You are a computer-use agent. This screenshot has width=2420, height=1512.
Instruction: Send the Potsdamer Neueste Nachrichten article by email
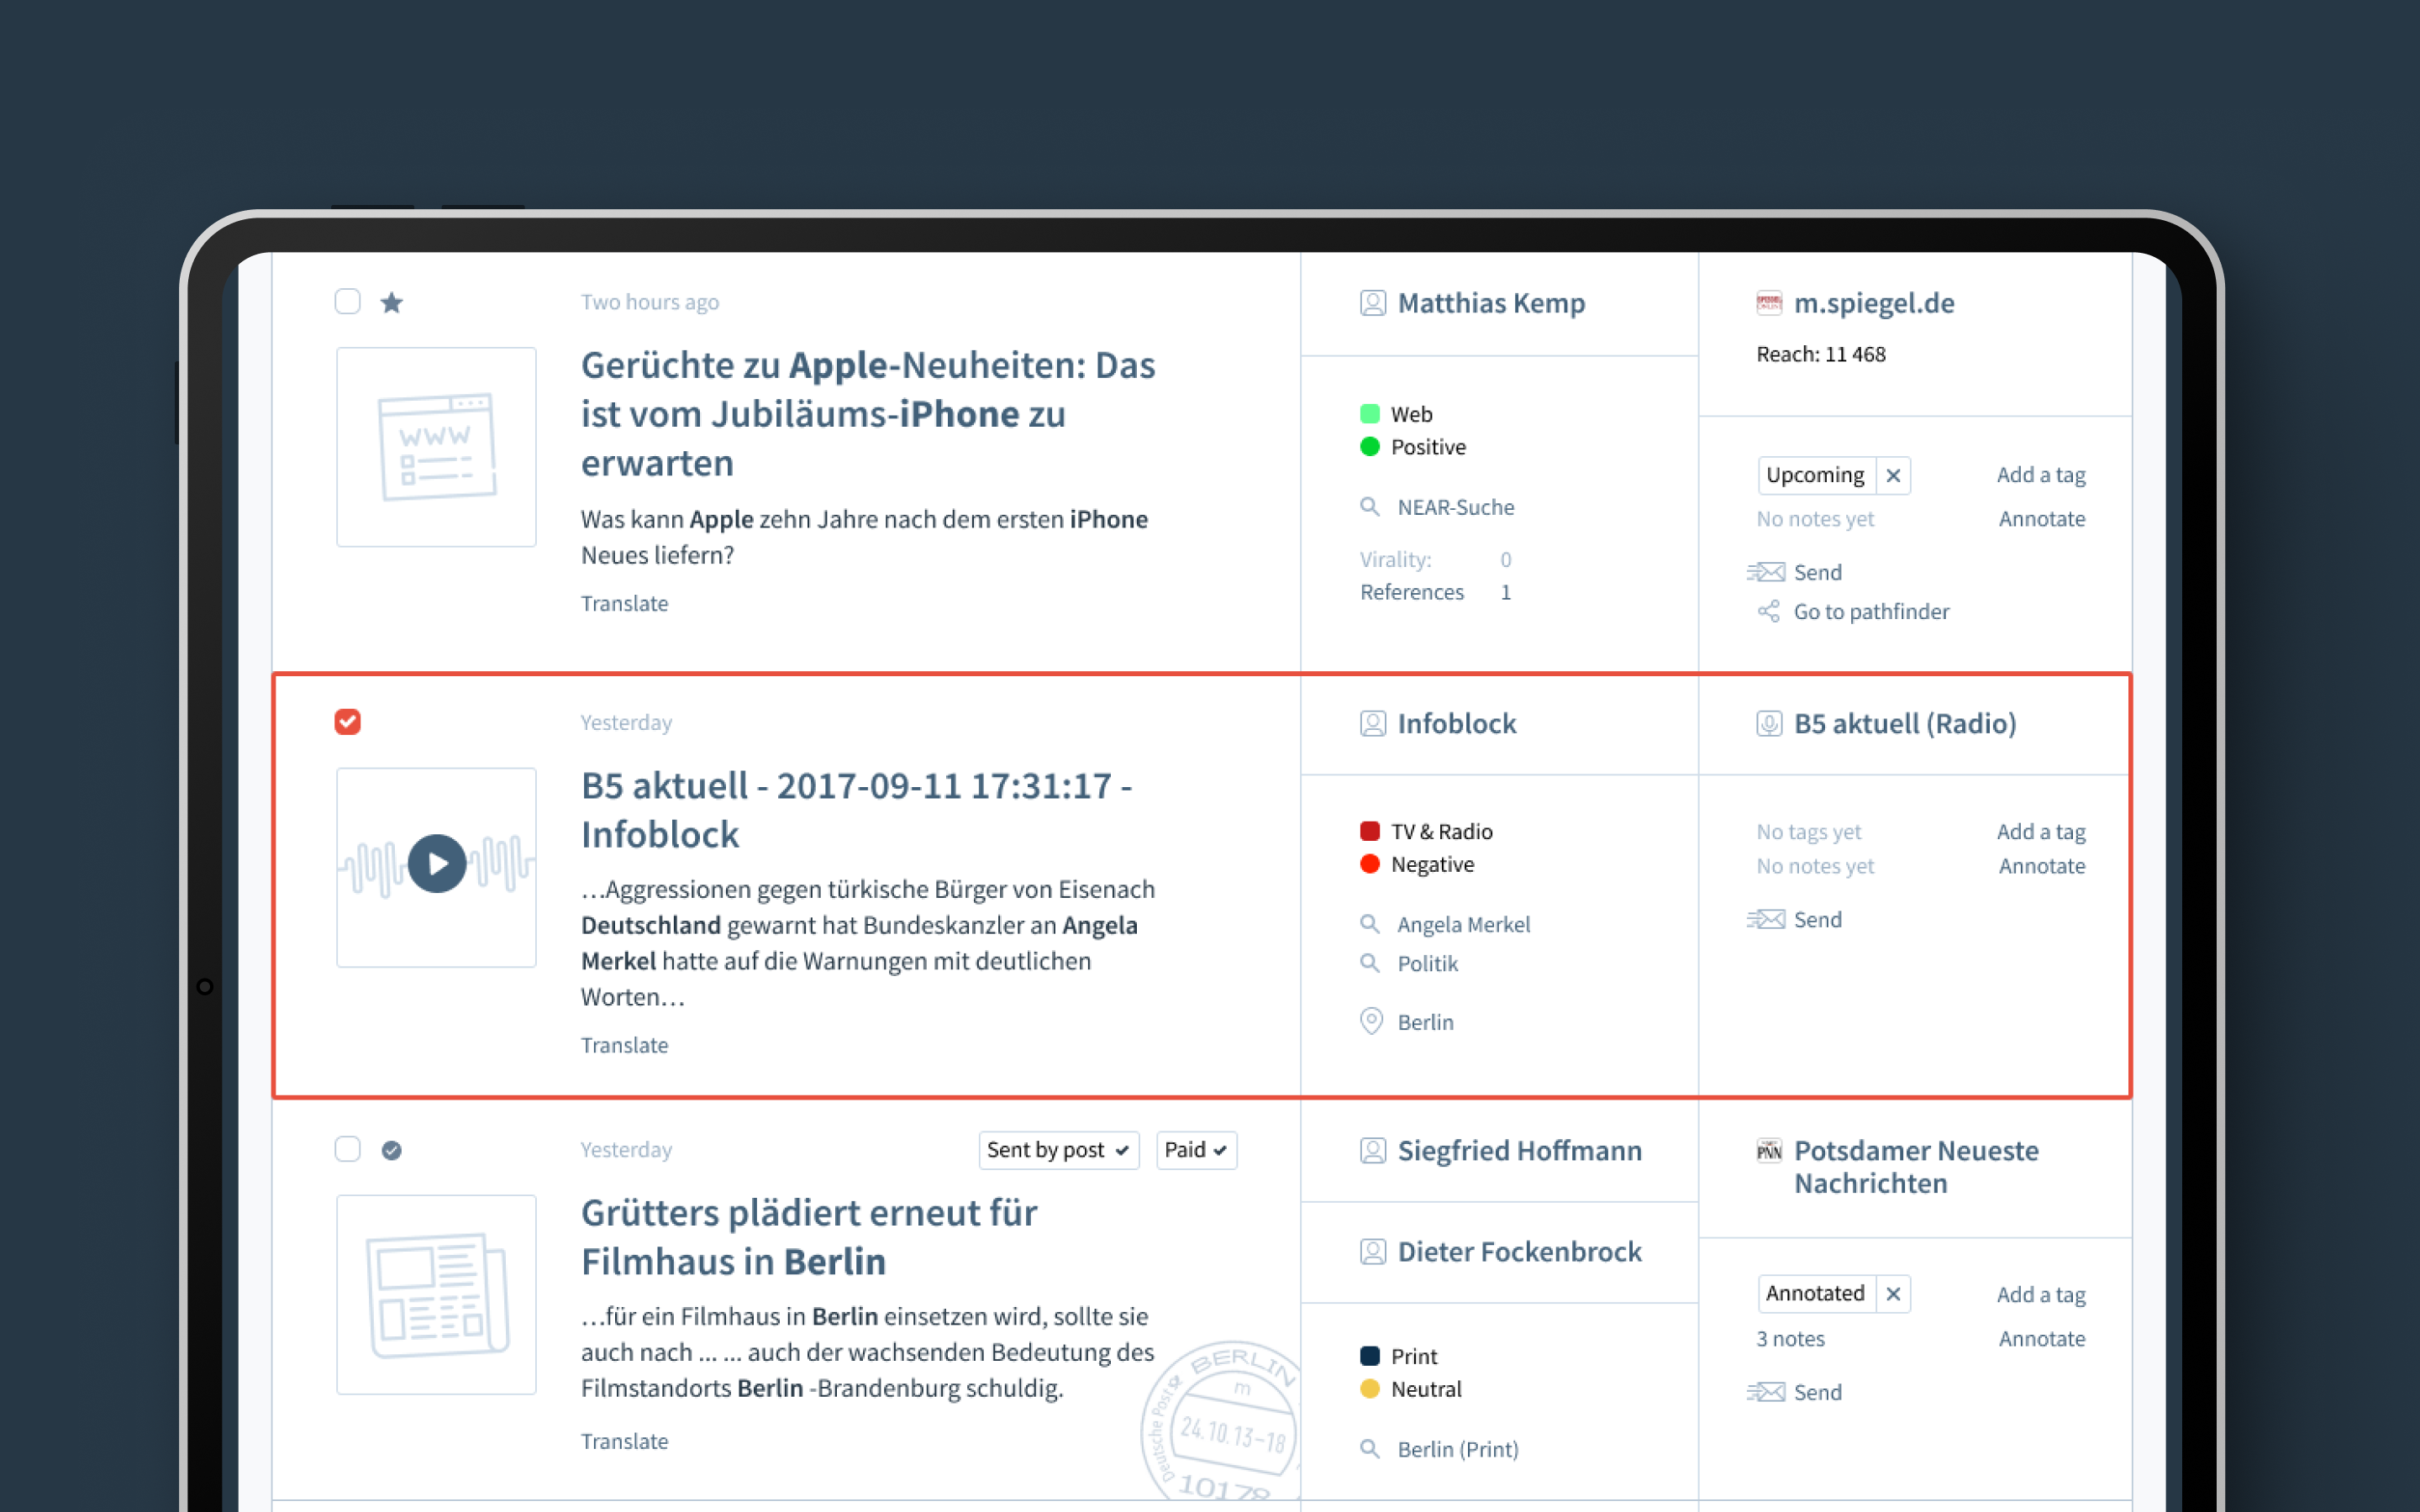tap(1795, 1392)
